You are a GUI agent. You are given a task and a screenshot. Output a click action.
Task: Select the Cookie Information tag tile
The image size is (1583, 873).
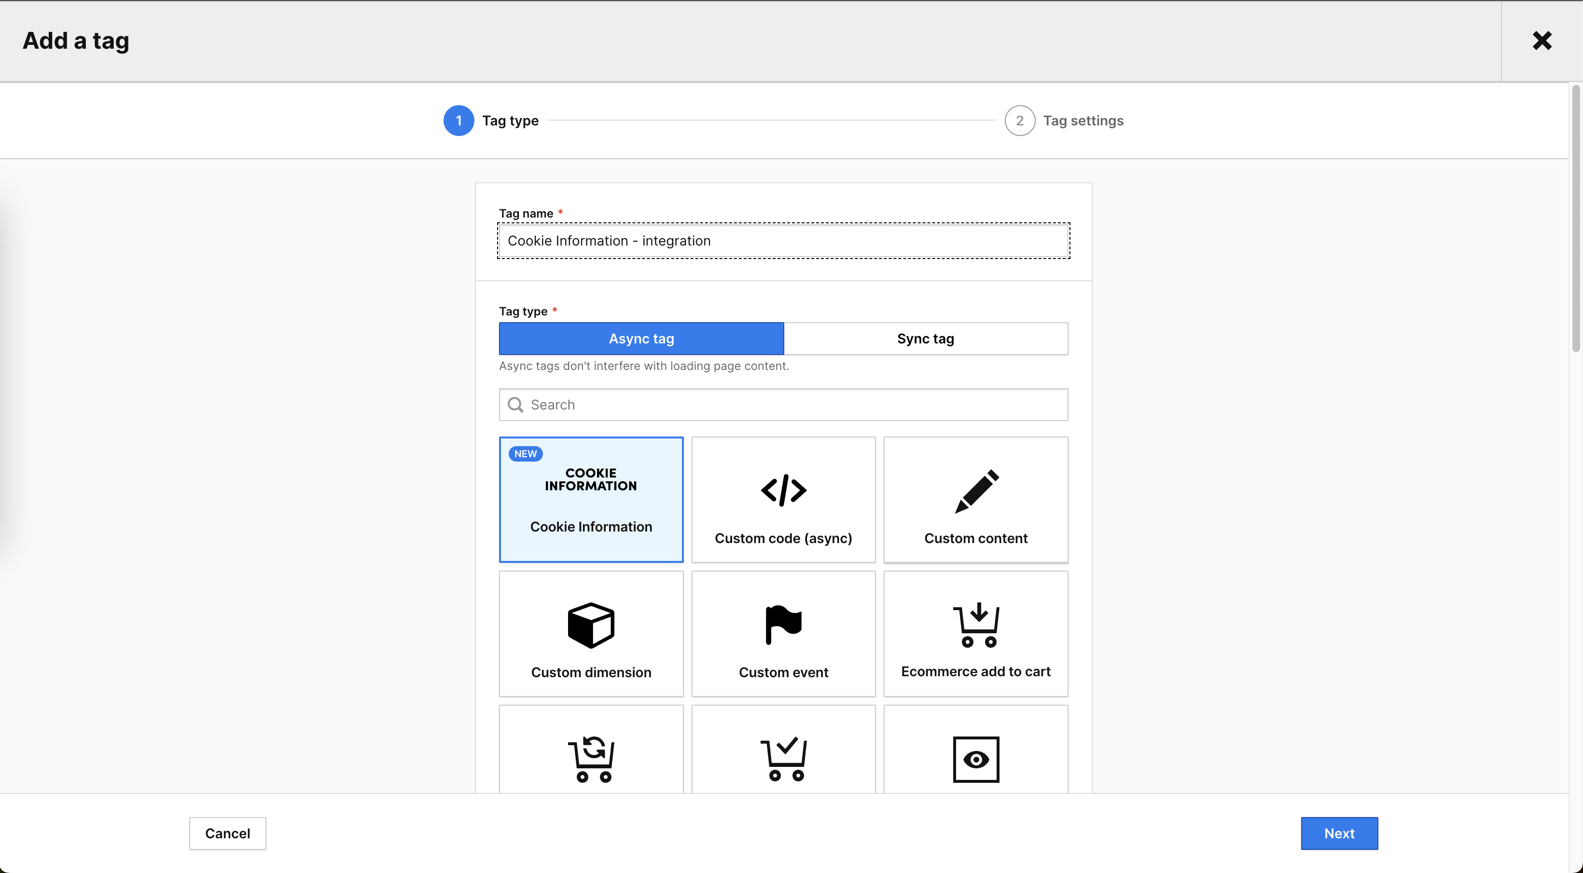tap(591, 499)
